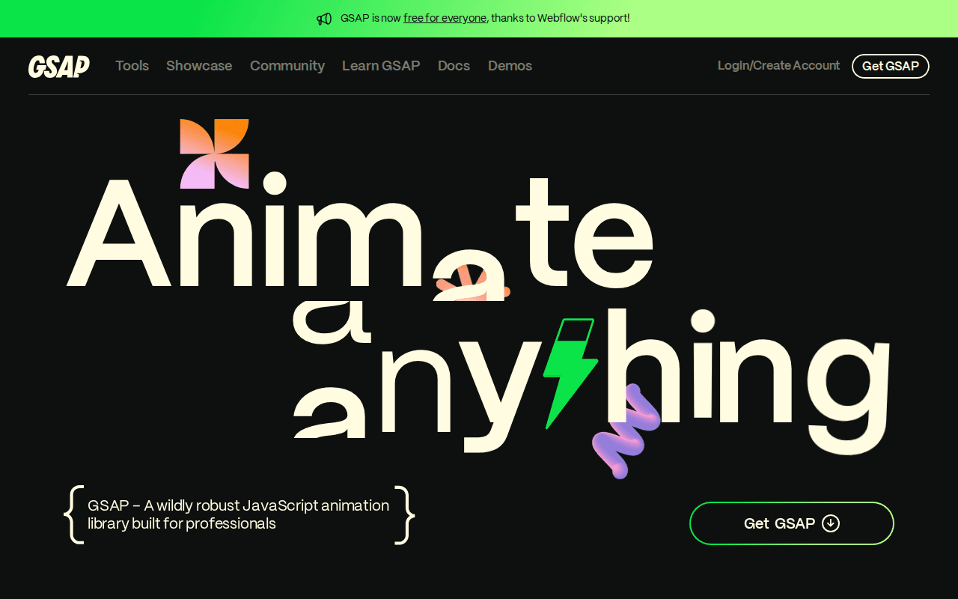Click the left curly brace beside the tagline
This screenshot has height=599, width=958.
[73, 514]
